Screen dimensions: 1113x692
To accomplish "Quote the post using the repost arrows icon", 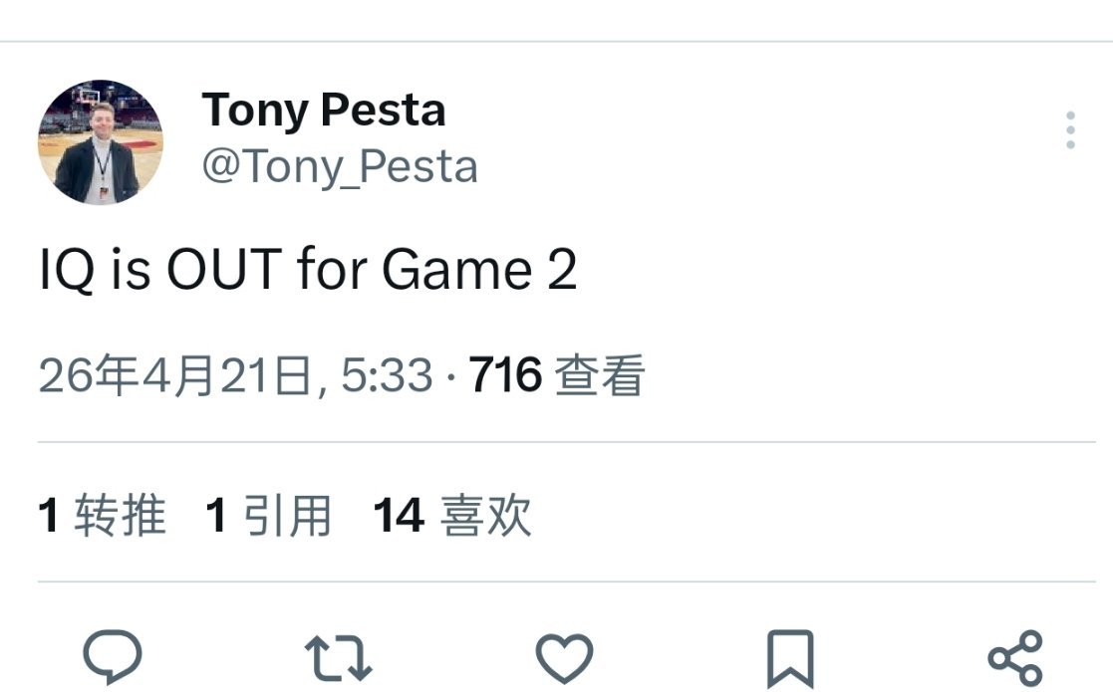I will pos(339,655).
